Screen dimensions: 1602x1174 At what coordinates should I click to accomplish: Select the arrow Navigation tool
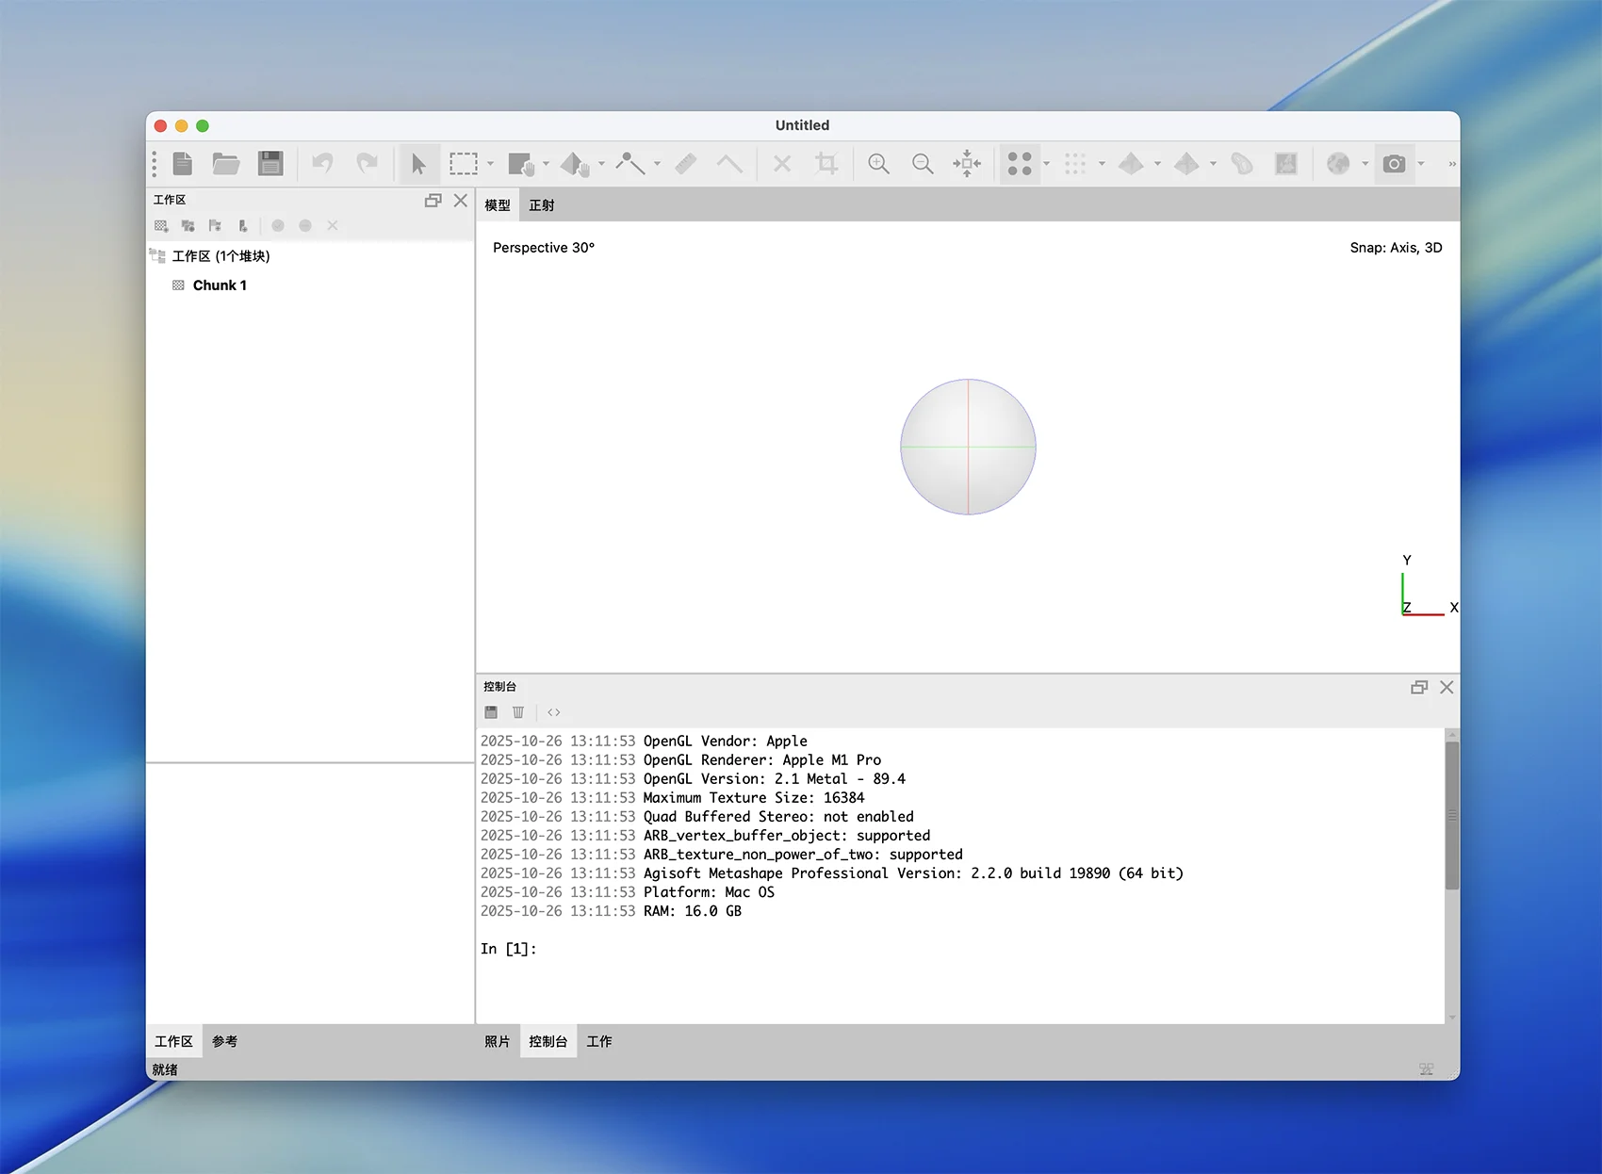(x=418, y=164)
